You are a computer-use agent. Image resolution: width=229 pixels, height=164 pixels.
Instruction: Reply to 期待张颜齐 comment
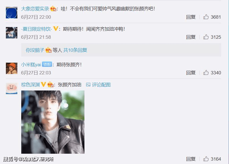click(191, 73)
